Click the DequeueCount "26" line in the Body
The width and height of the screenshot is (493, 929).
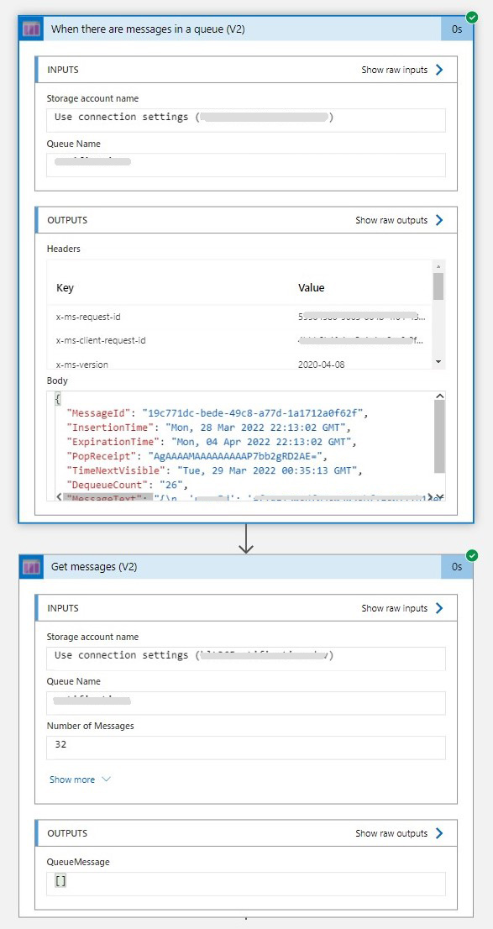[128, 485]
